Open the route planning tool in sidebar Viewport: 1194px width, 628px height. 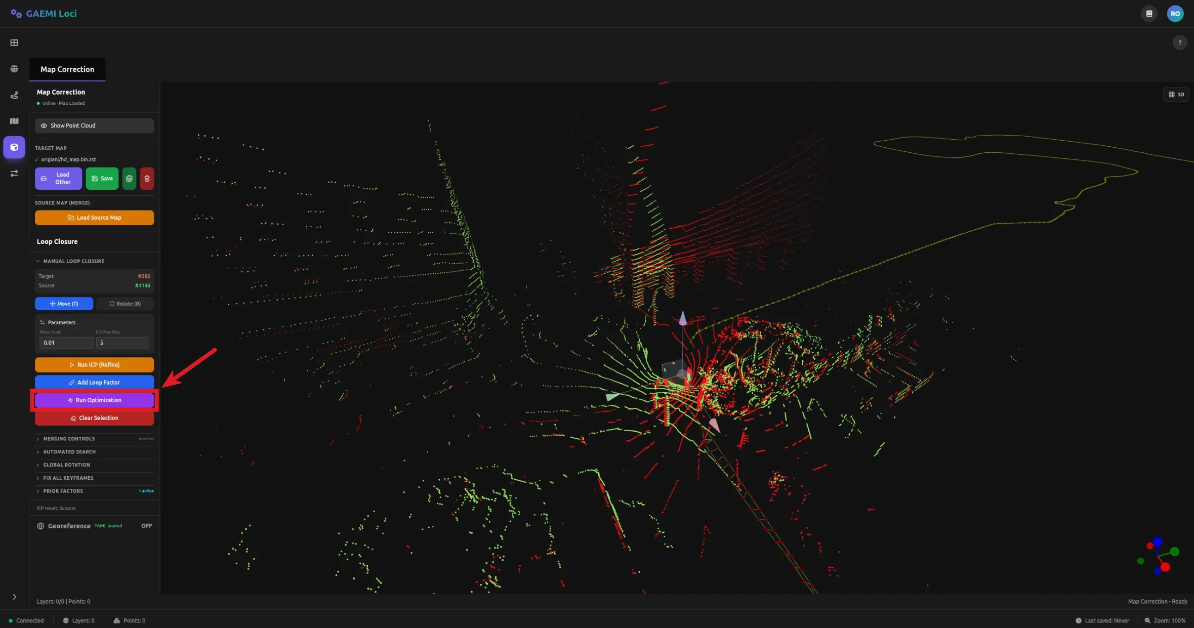click(14, 95)
